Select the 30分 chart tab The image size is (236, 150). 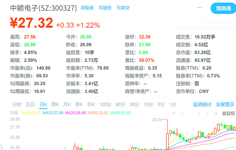click(134, 104)
